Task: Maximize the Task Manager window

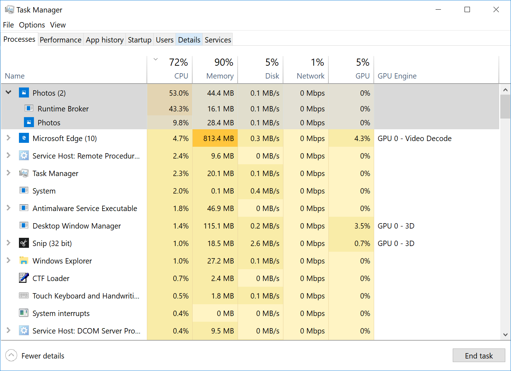Action: (x=467, y=10)
